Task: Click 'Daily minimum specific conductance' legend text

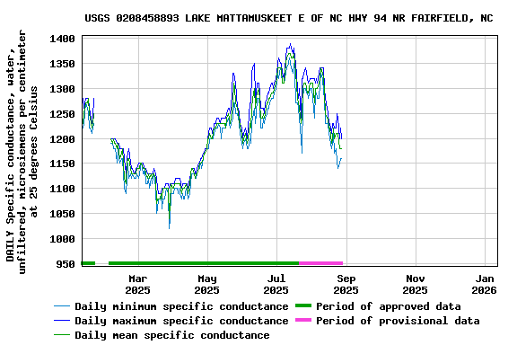Action: tap(181, 306)
